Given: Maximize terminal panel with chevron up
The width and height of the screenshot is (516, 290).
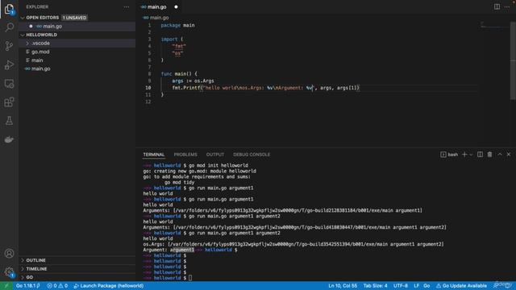Looking at the screenshot, I should 500,154.
